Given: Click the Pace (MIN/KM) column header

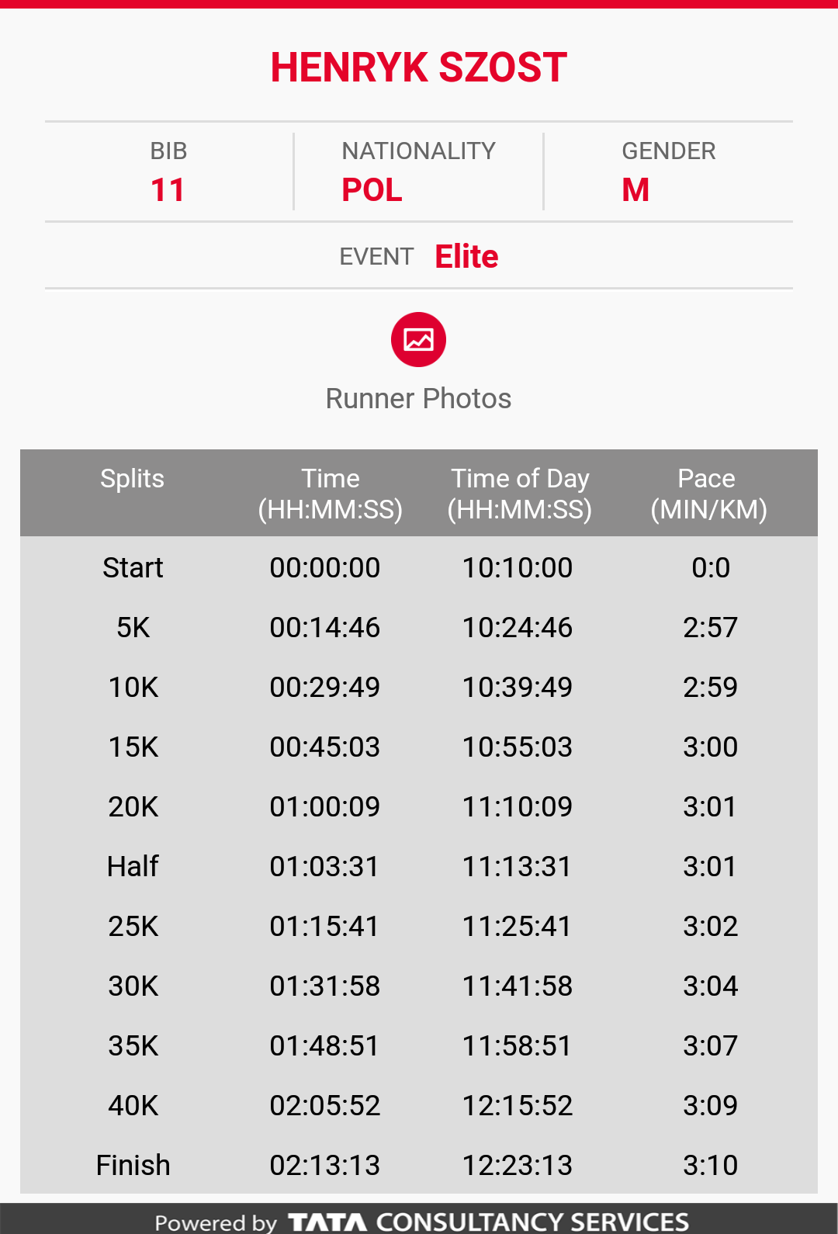Looking at the screenshot, I should 708,494.
